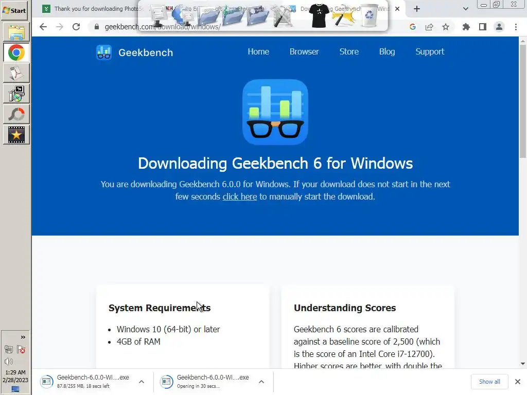Open the Action Center flag tray icon
The image size is (527, 395).
click(21, 350)
